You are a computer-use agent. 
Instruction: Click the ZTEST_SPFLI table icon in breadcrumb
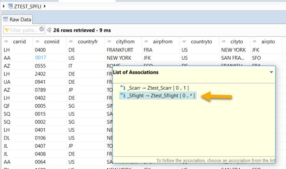coord(10,6)
